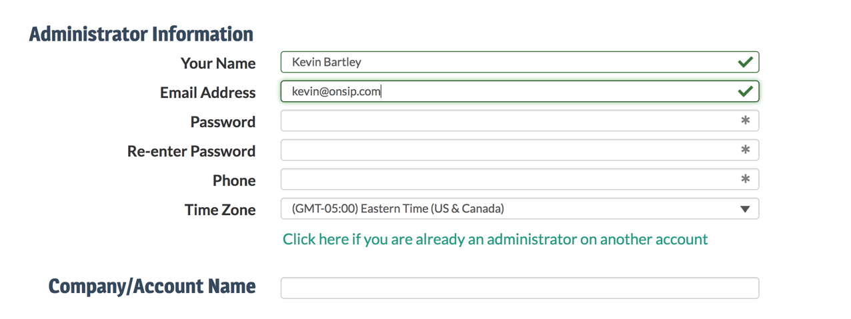Expand the Time Zone dropdown arrow
This screenshot has width=851, height=319.
tap(745, 209)
